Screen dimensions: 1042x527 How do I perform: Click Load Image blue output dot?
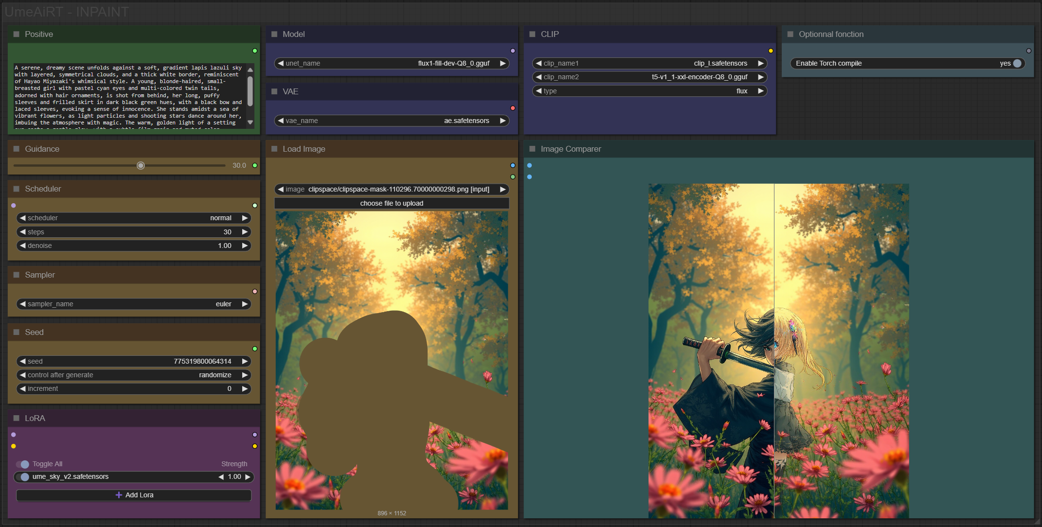click(513, 165)
